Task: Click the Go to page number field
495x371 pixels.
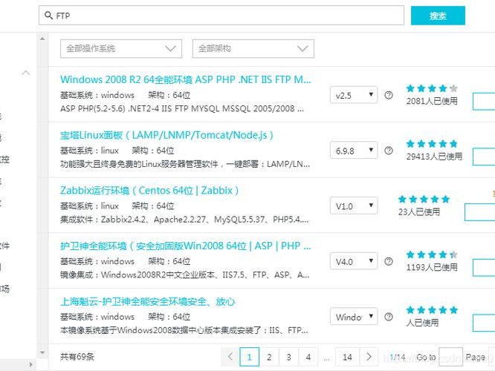Action: [x=451, y=357]
